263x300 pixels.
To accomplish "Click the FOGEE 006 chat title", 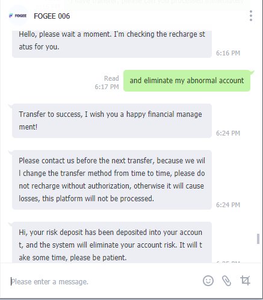I will click(52, 16).
